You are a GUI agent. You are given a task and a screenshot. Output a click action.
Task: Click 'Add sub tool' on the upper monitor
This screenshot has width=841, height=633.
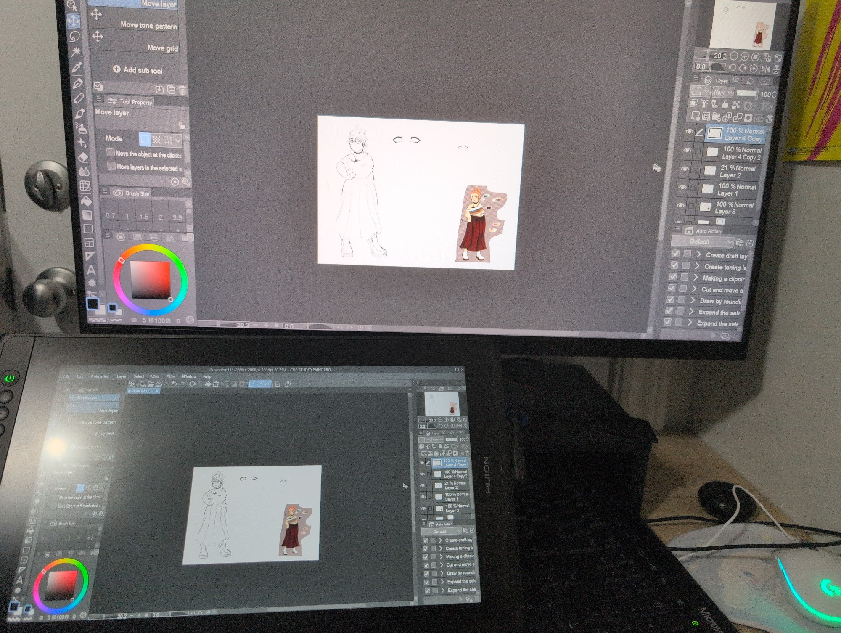[138, 70]
